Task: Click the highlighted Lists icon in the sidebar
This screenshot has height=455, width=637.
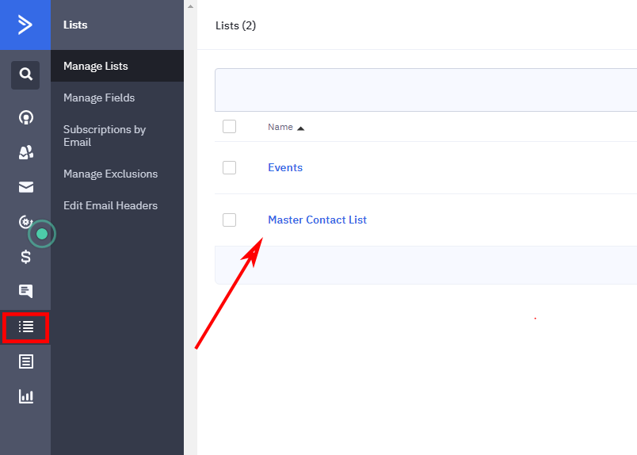Action: (25, 327)
